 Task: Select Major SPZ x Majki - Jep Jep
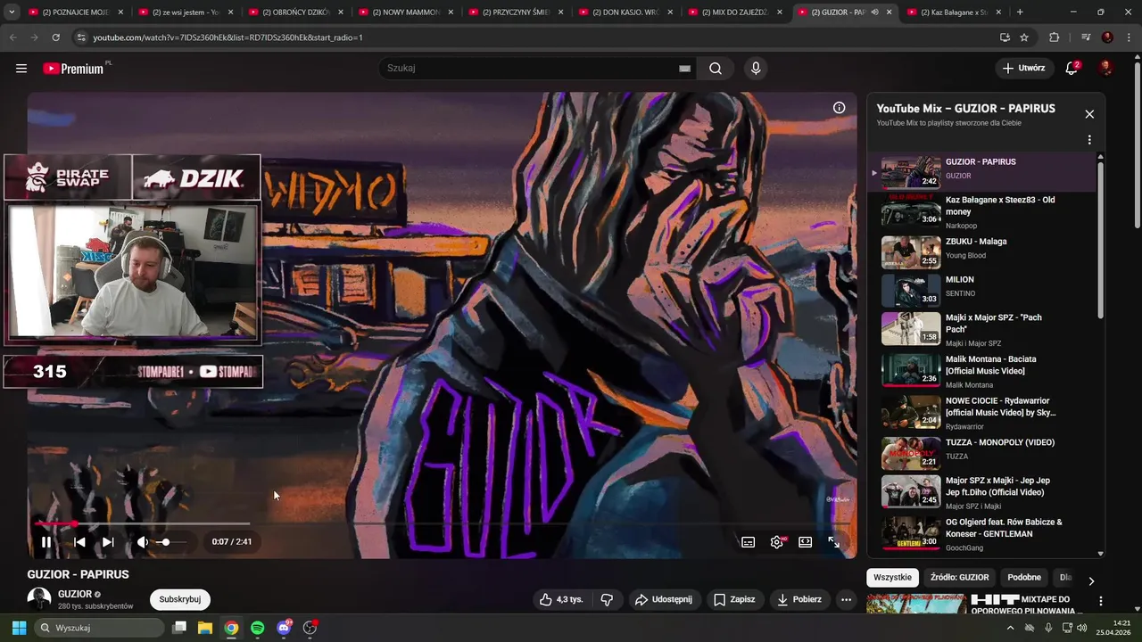(x=981, y=492)
